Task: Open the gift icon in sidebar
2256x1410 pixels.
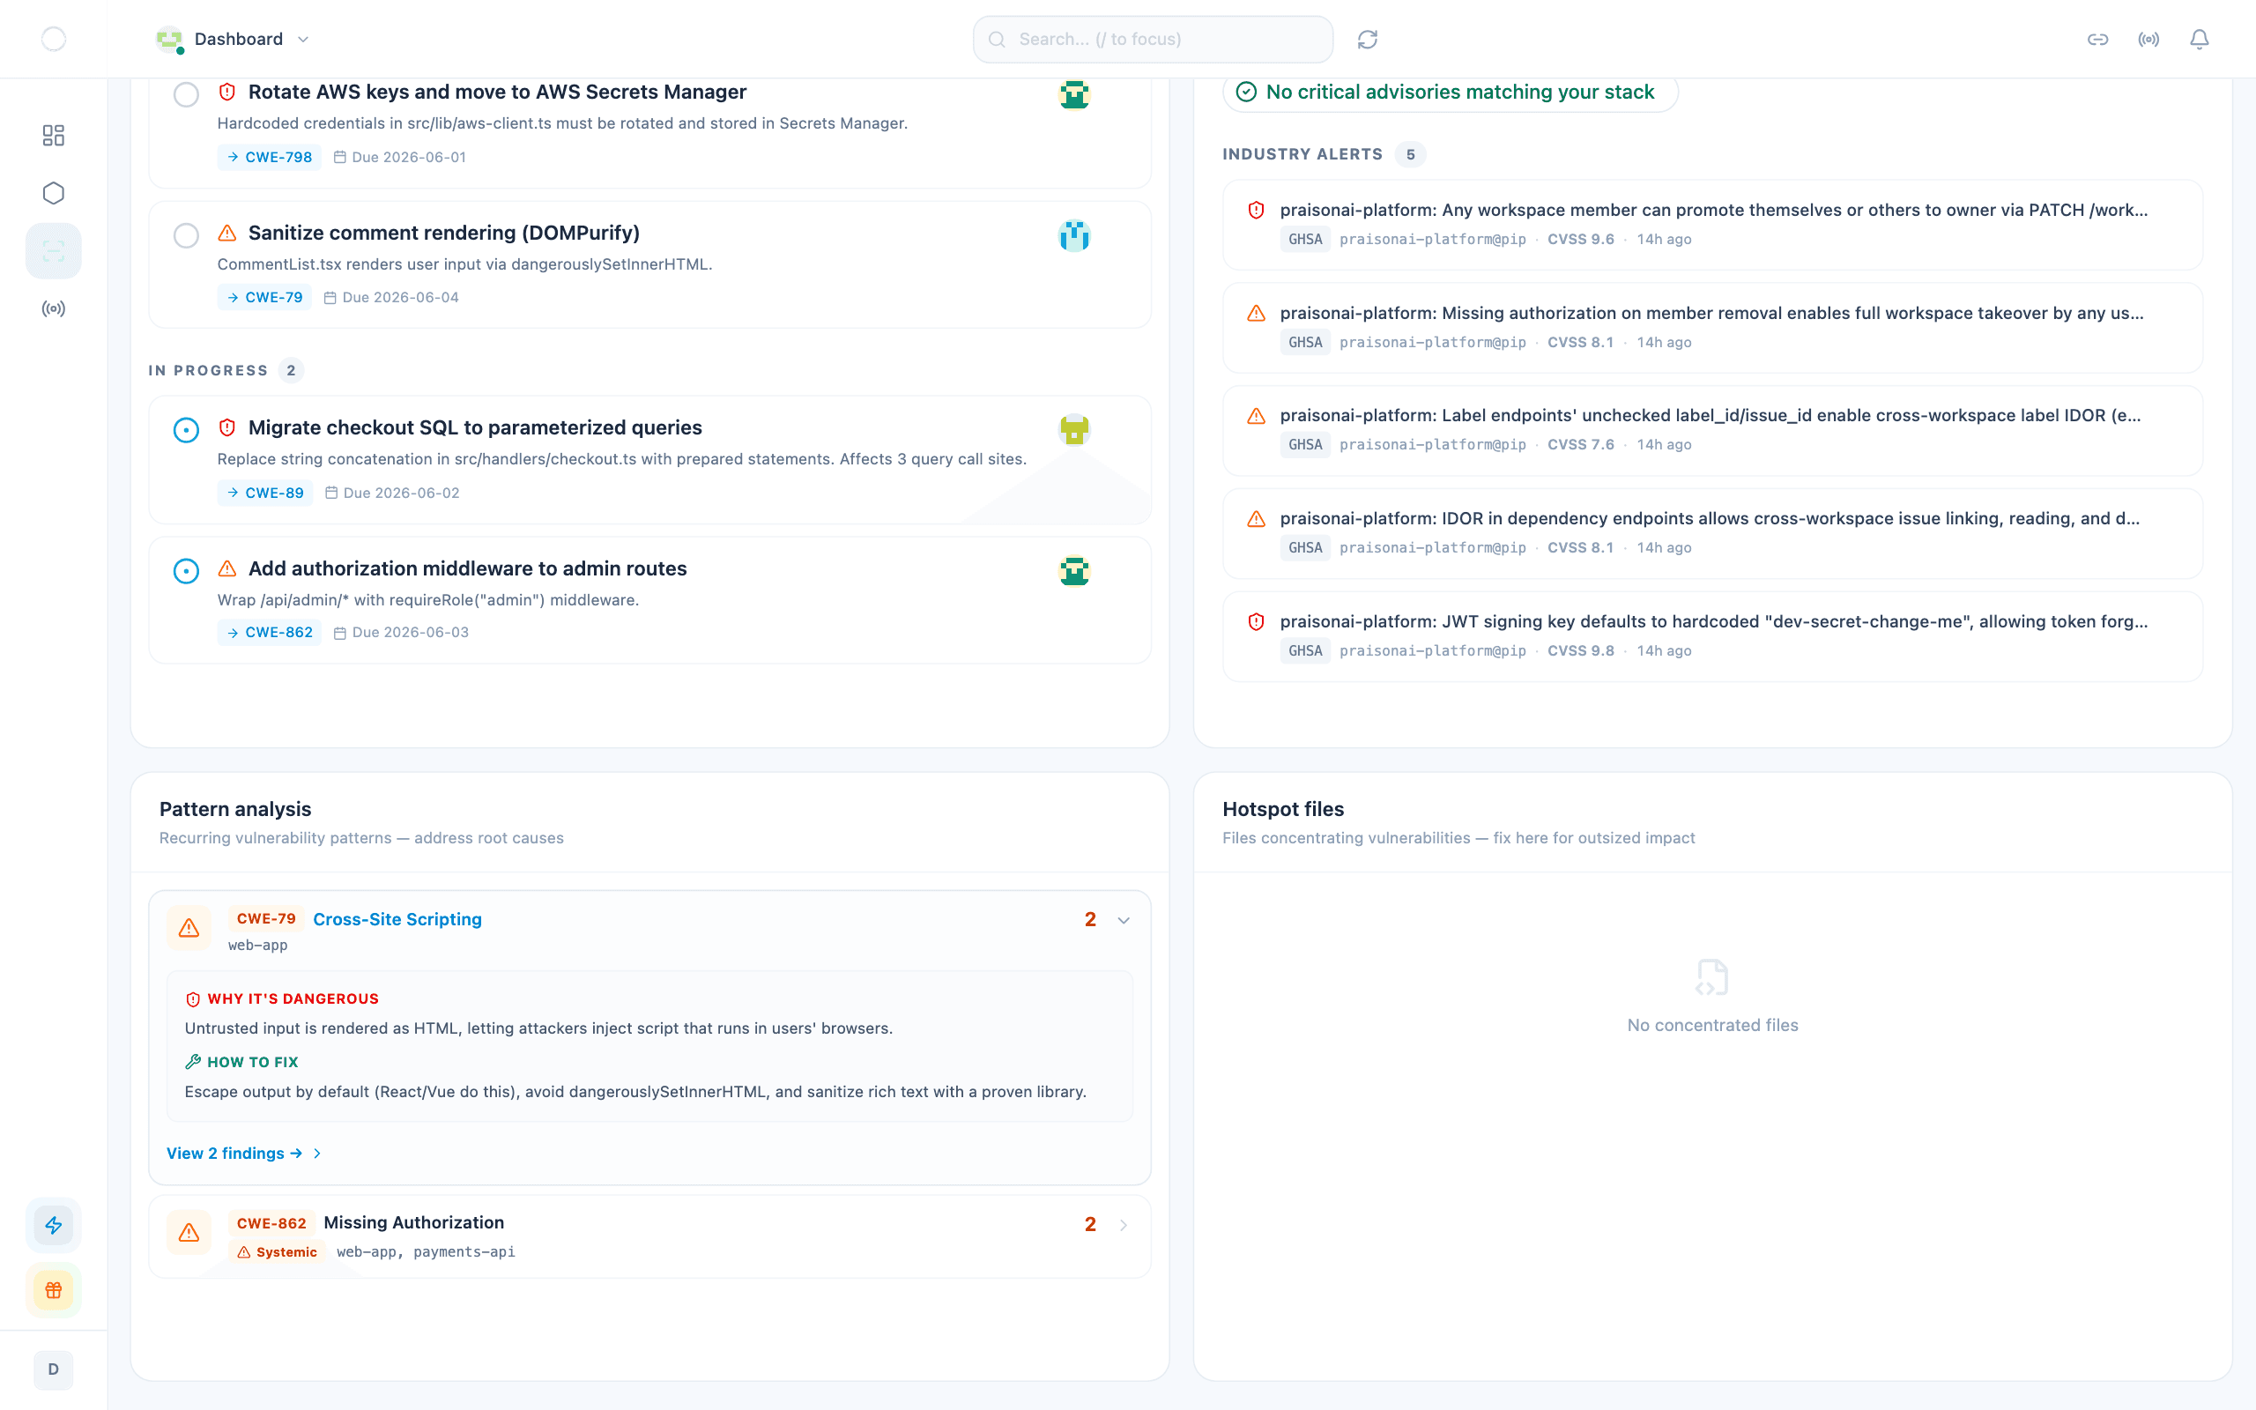Action: click(x=53, y=1291)
